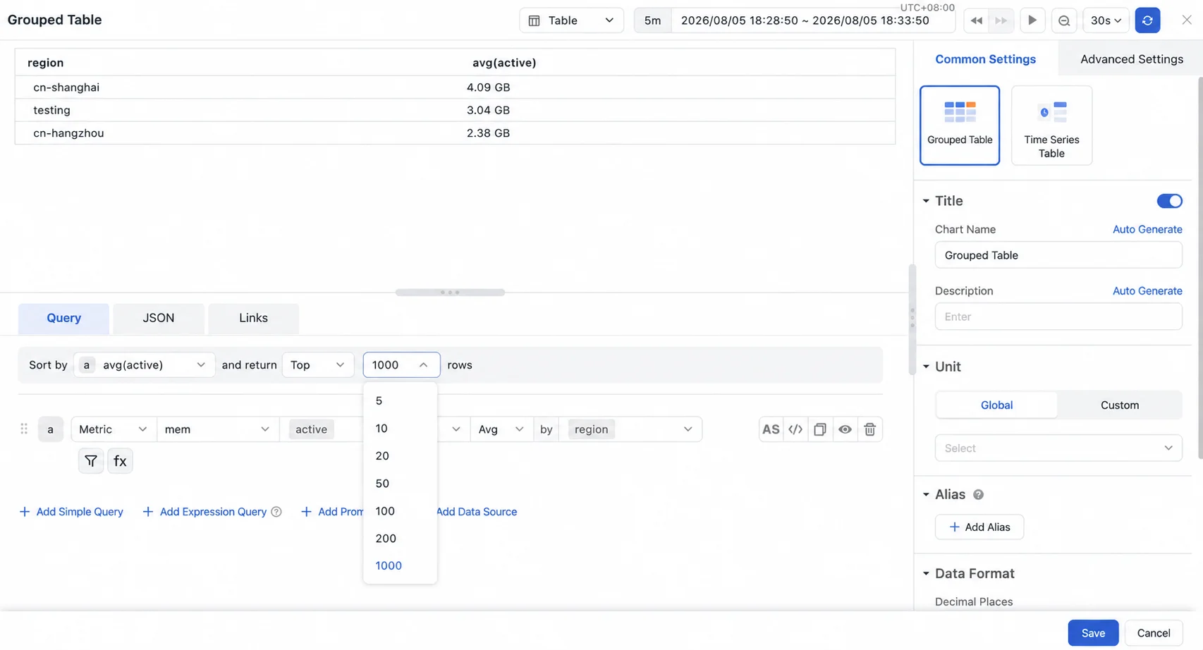
Task: Switch to the JSON tab
Action: point(159,319)
